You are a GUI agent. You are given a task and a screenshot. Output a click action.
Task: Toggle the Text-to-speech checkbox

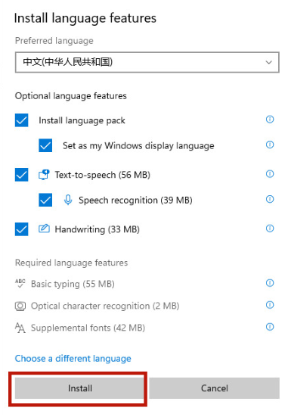(21, 175)
